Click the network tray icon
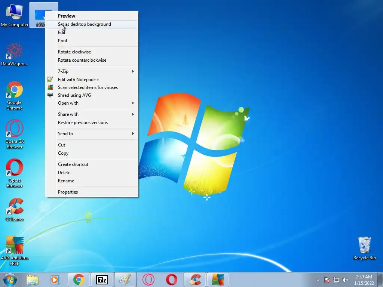Viewport: 383px width, 287px height. coord(336,280)
